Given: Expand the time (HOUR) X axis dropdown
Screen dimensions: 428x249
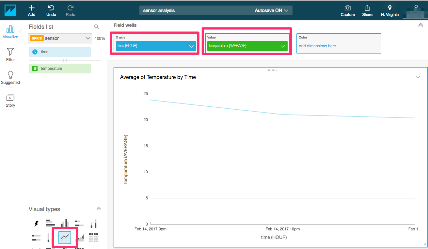Looking at the screenshot, I should [156, 46].
